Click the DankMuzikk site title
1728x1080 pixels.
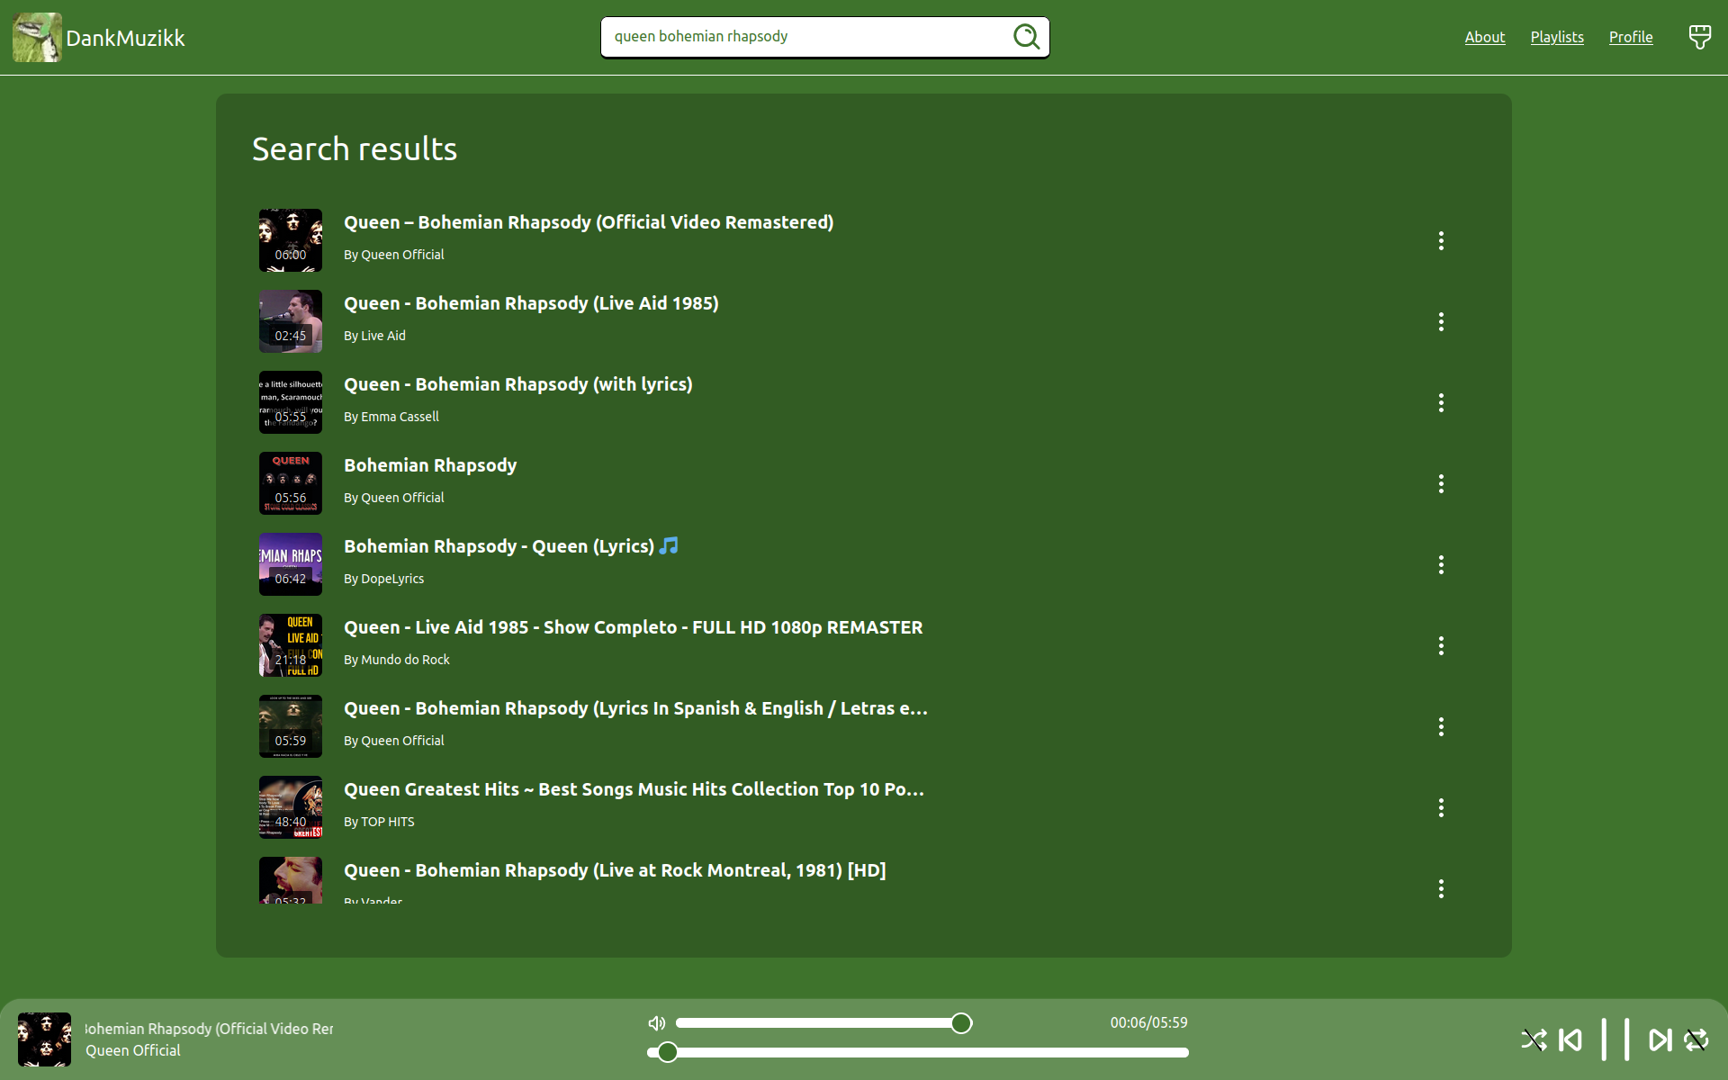click(x=125, y=38)
